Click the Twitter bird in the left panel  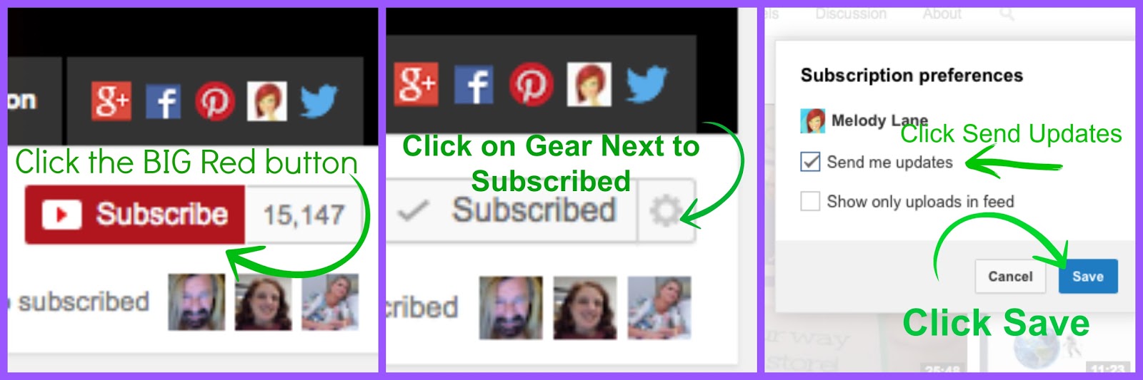(319, 101)
